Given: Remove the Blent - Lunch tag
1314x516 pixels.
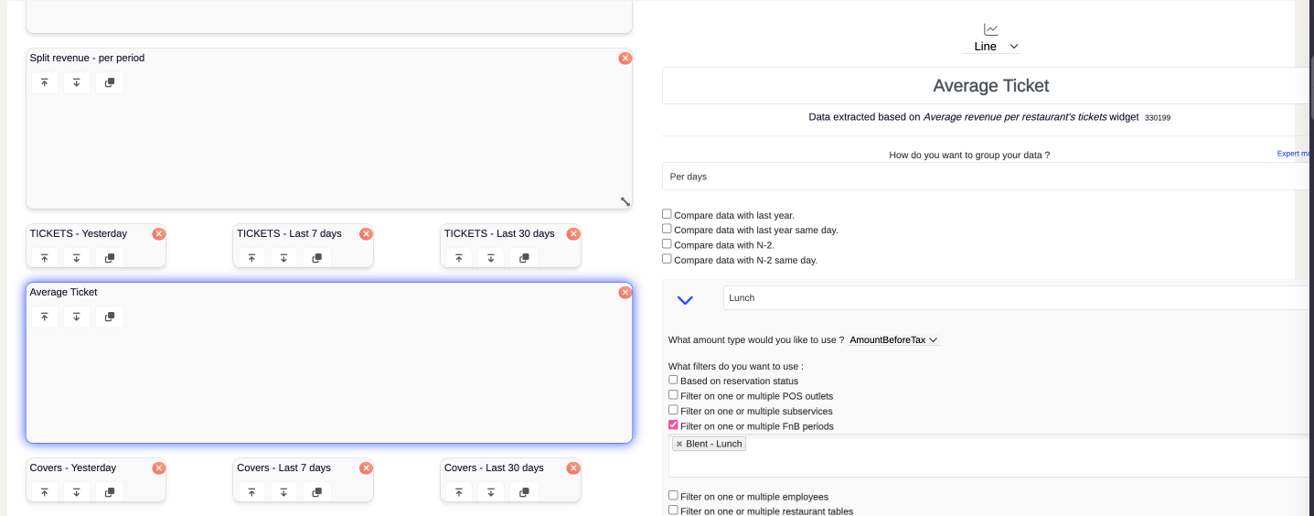Looking at the screenshot, I should 678,444.
